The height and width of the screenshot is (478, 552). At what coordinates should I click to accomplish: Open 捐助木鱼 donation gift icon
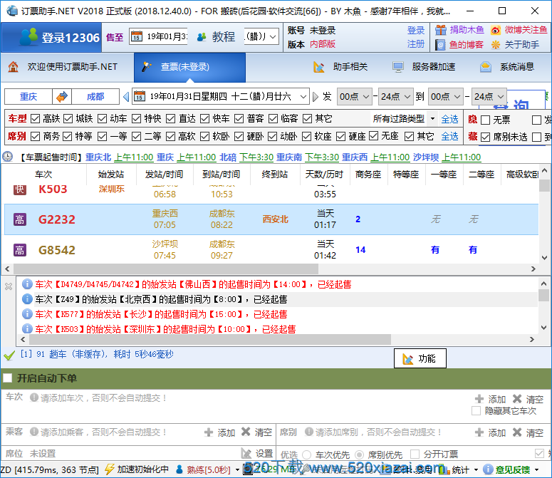pos(442,30)
